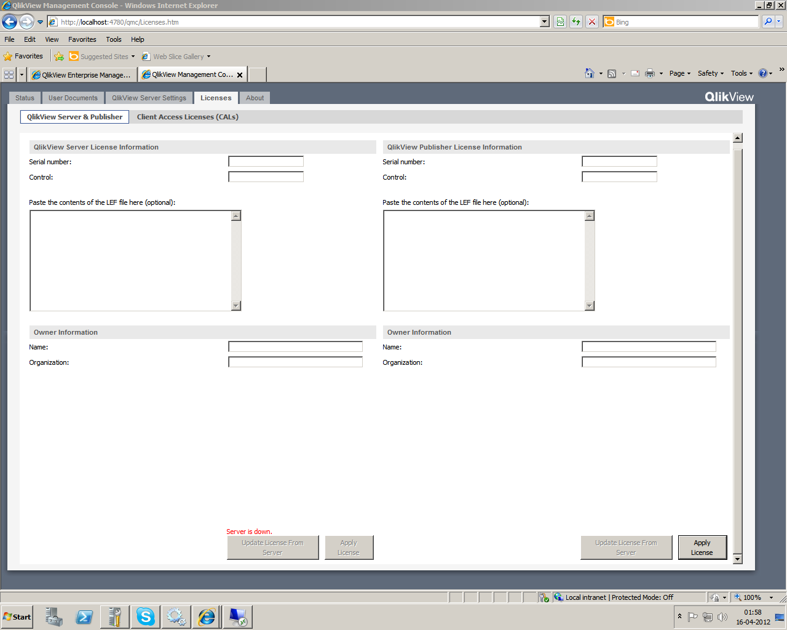
Task: Switch to the Status tab
Action: pos(25,98)
